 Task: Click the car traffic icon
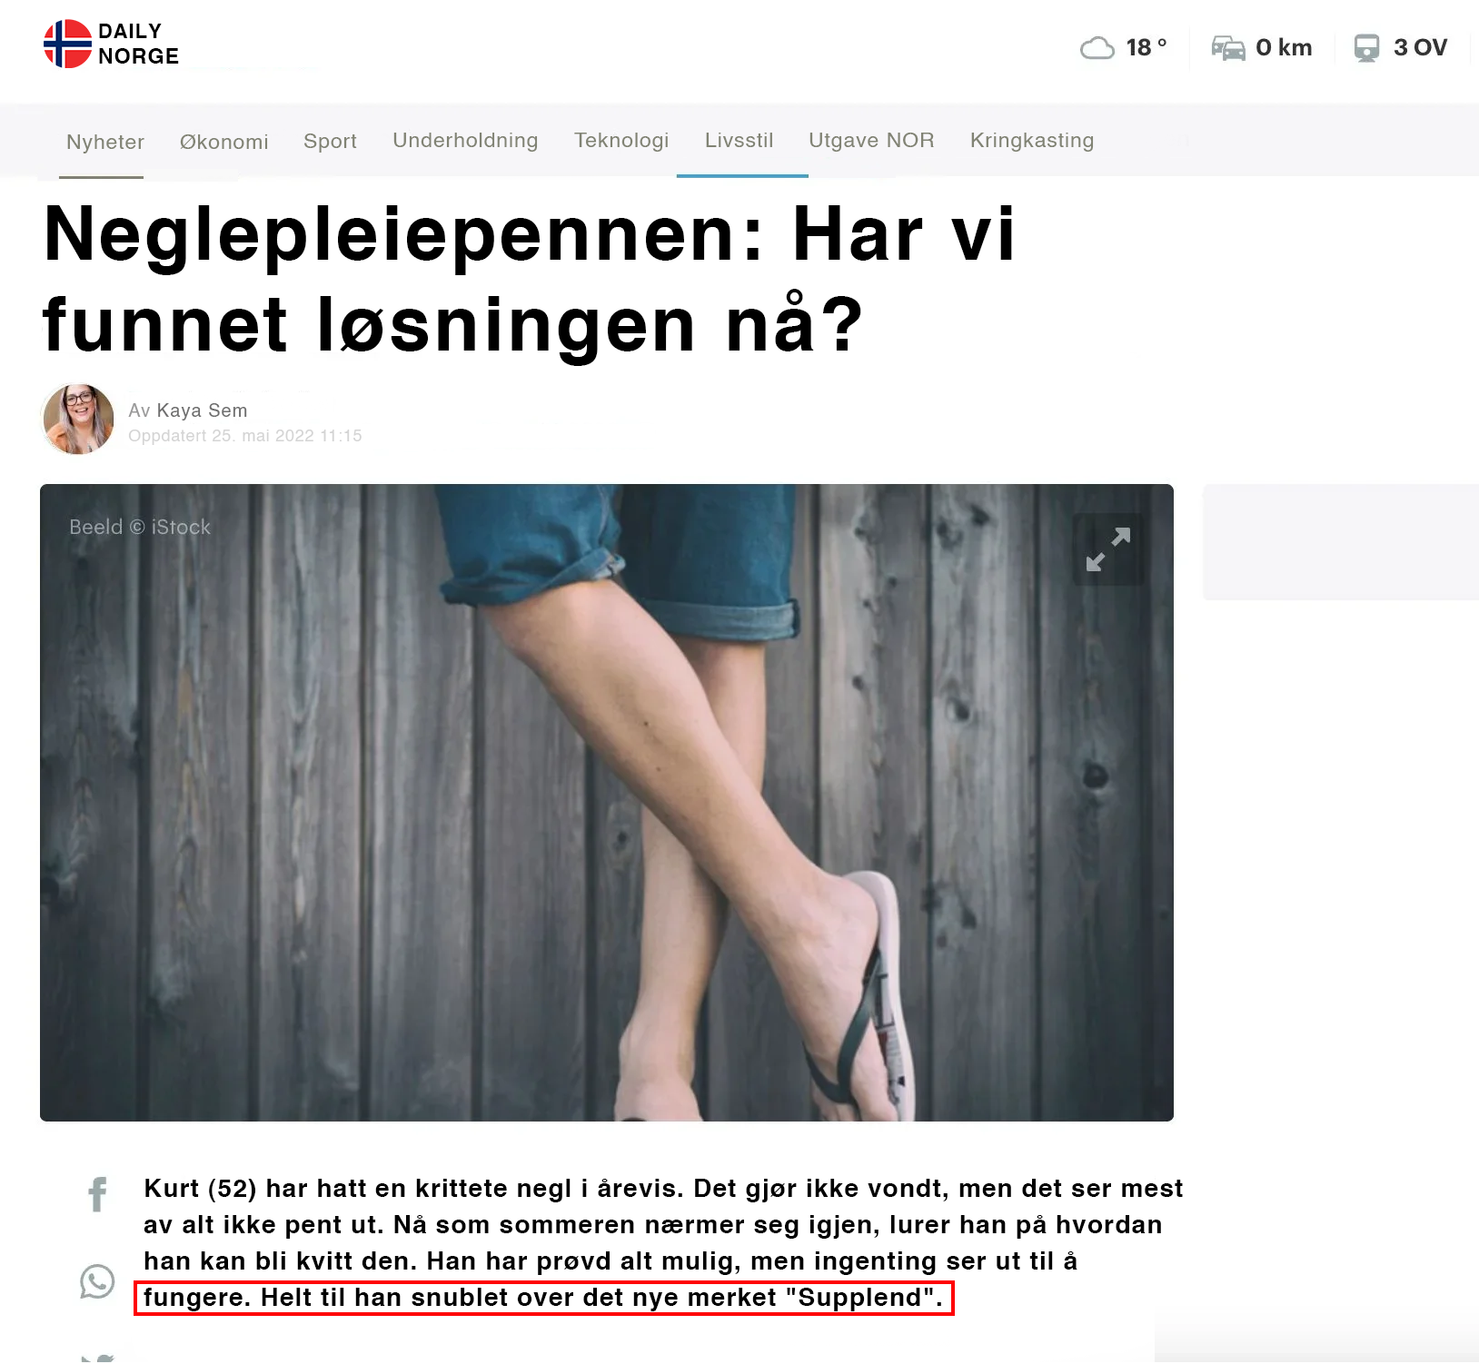[1228, 47]
